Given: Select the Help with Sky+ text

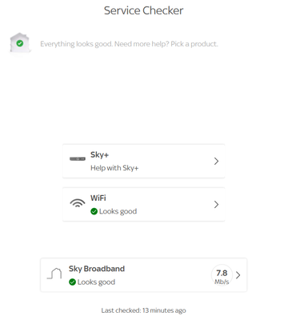Looking at the screenshot, I should tap(114, 168).
